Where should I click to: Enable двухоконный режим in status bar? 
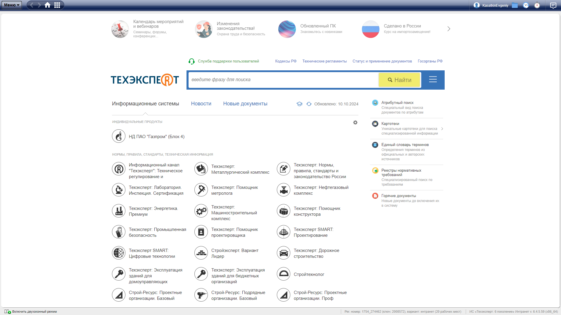31,311
